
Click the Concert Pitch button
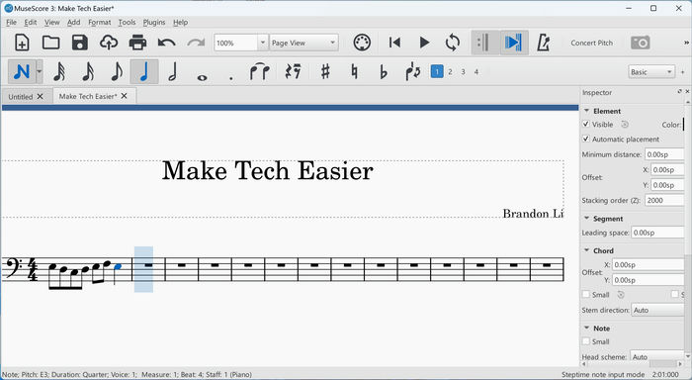coord(591,43)
